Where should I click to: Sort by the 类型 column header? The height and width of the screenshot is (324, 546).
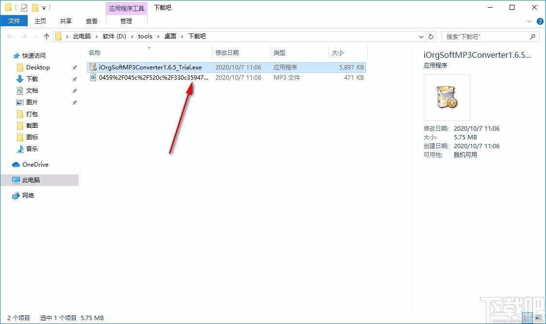click(279, 52)
